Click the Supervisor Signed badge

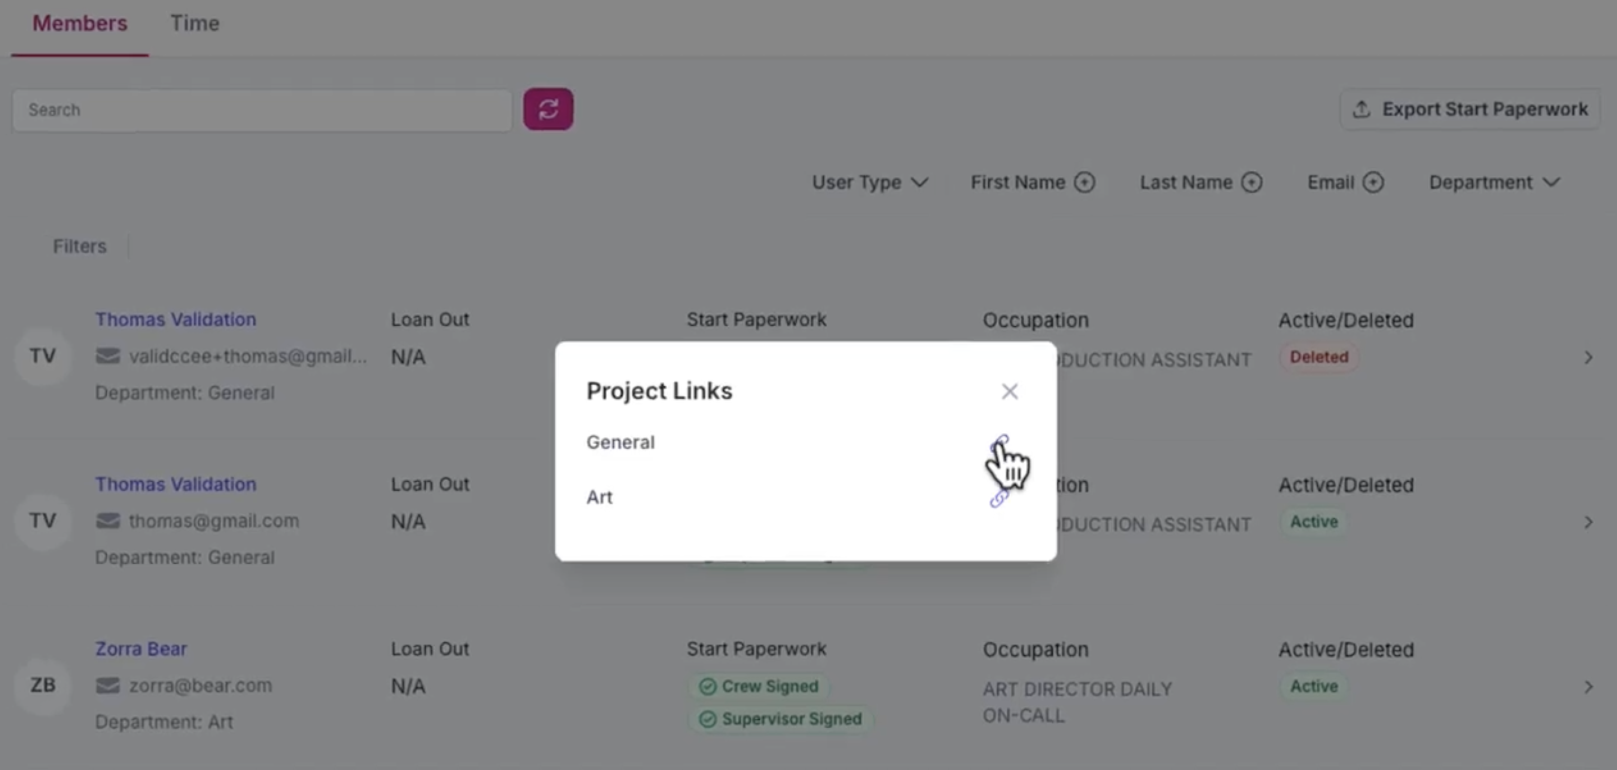tap(780, 718)
